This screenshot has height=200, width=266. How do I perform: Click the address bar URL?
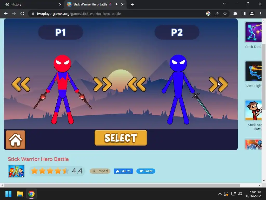(79, 14)
